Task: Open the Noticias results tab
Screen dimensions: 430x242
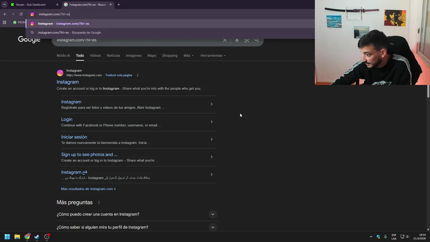Action: 113,55
